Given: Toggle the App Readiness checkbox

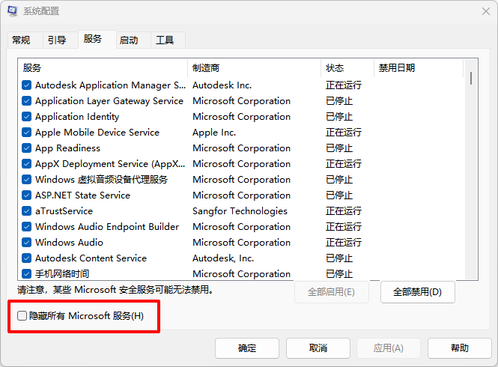Looking at the screenshot, I should tap(27, 148).
